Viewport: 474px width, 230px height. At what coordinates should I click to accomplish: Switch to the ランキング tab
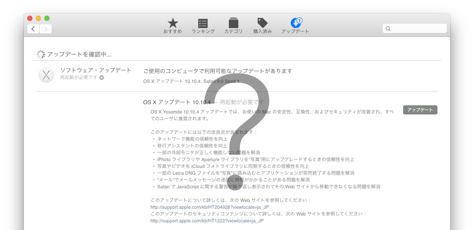(203, 26)
